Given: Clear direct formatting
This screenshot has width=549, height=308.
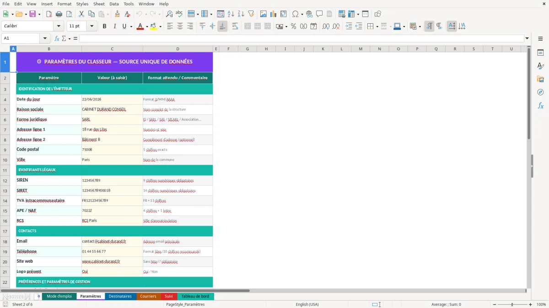Looking at the screenshot, I should coord(127,14).
